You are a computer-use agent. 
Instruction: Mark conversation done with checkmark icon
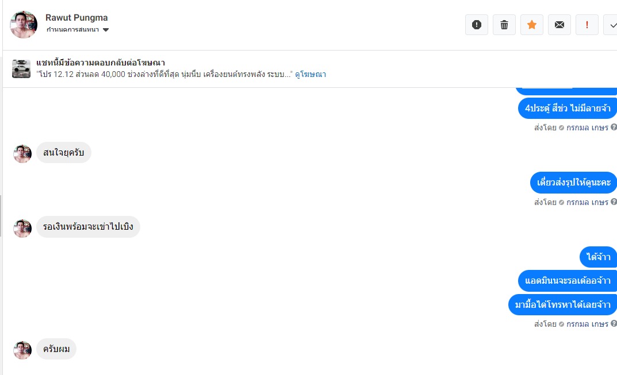click(x=611, y=25)
